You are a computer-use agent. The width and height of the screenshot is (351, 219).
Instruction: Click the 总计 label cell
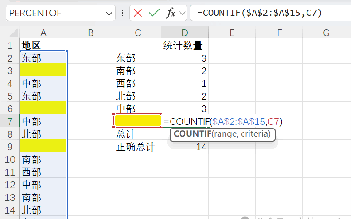point(138,134)
